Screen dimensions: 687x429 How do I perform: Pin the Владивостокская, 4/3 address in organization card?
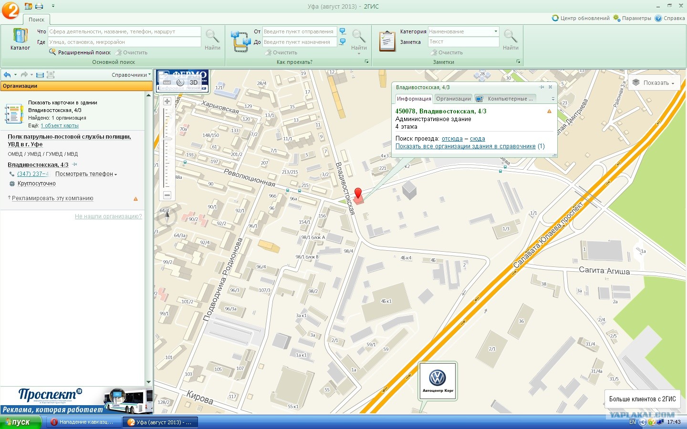74,164
